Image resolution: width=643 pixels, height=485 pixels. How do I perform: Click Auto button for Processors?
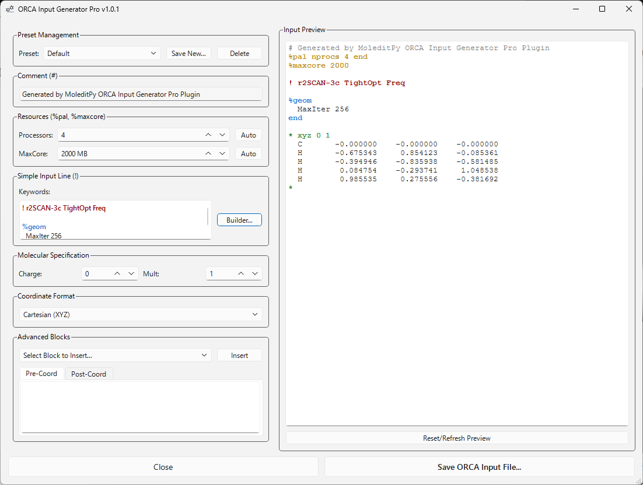coord(249,135)
